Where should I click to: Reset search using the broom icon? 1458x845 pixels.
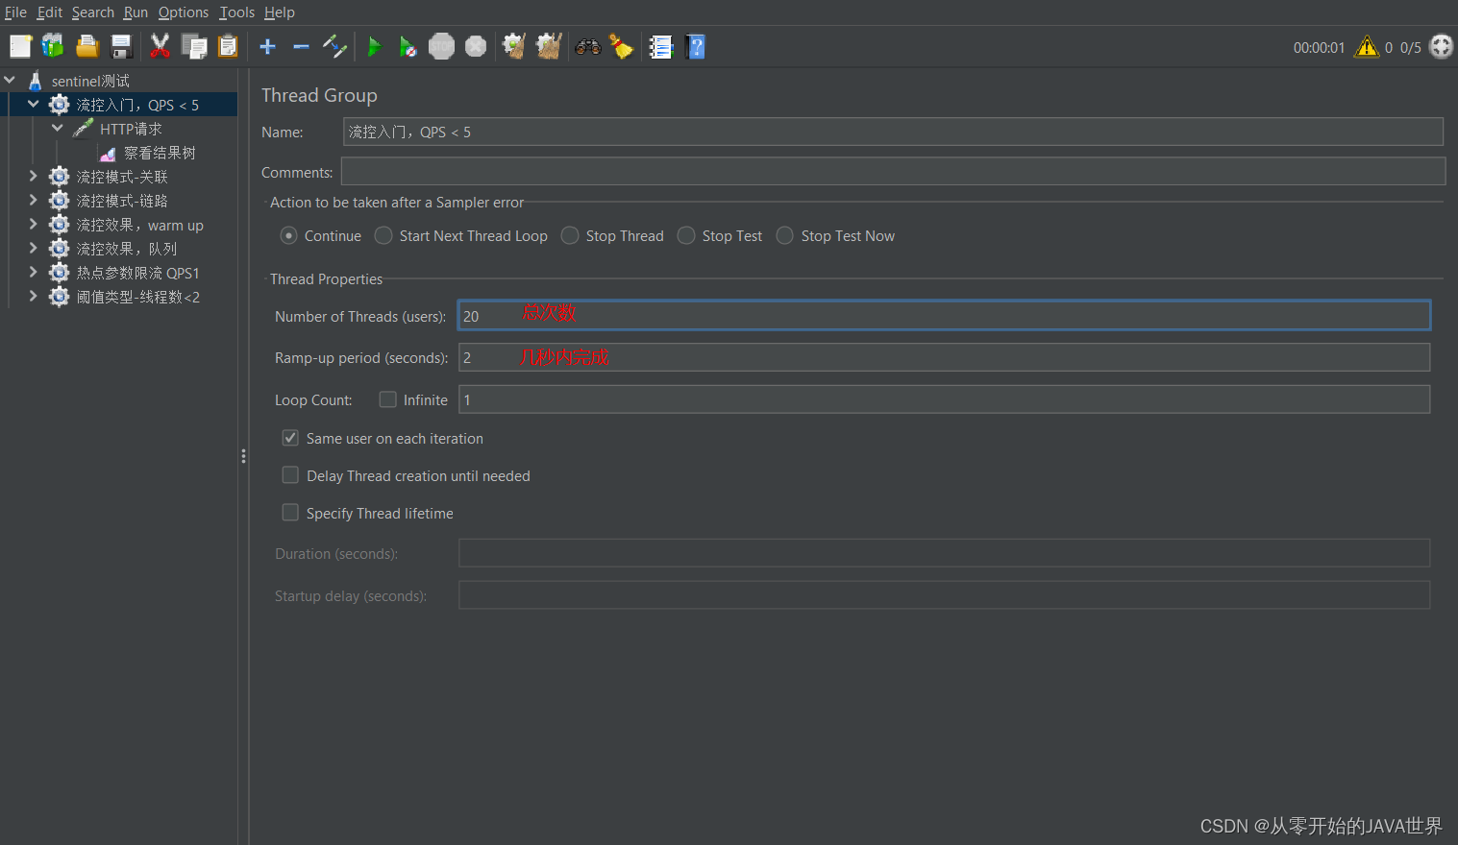pos(622,46)
